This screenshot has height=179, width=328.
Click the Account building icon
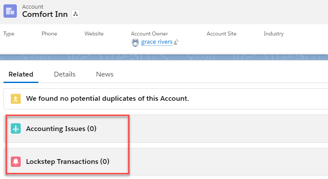click(x=10, y=11)
